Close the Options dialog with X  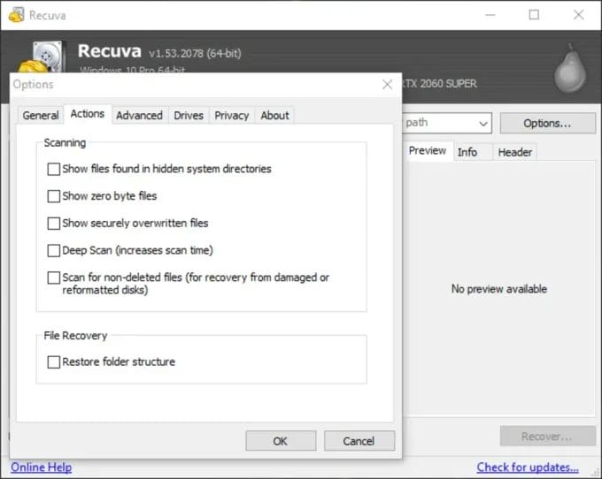pyautogui.click(x=387, y=85)
